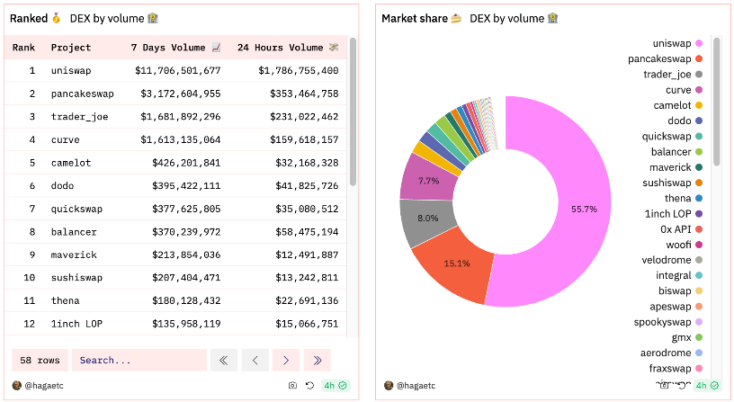Click the Ranked table's vertical scrollbar
The image size is (734, 402).
point(353,112)
